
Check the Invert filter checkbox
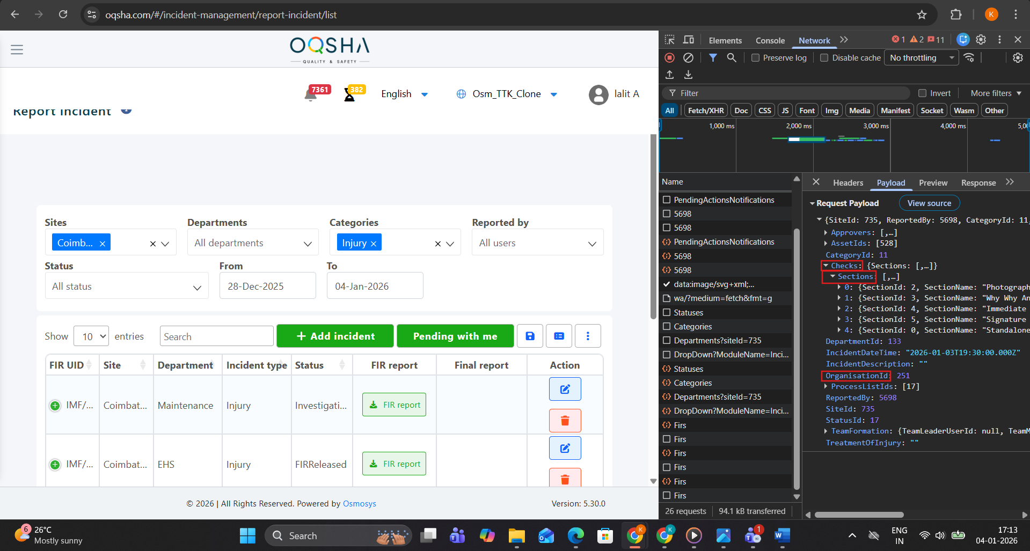tap(922, 93)
